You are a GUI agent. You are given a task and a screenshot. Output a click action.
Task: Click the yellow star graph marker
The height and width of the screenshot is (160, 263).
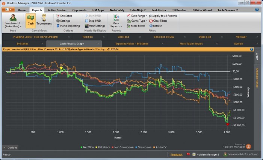click(x=61, y=68)
